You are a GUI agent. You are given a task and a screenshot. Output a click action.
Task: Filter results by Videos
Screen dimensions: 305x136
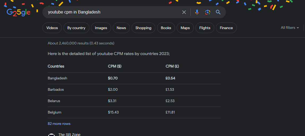pos(52,28)
